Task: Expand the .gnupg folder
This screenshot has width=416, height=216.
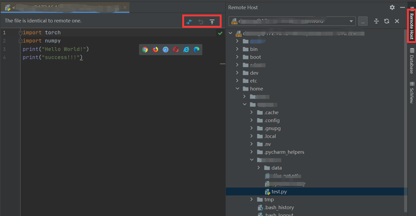Action: (251, 128)
